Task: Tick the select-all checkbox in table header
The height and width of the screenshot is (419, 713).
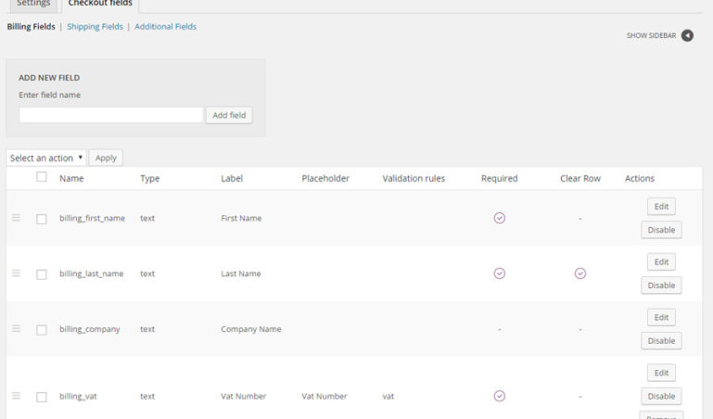Action: click(x=42, y=177)
